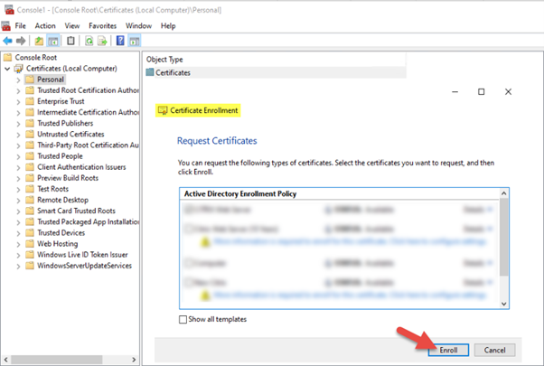Expand the Smart Card Trusted Roots node

pos(18,211)
